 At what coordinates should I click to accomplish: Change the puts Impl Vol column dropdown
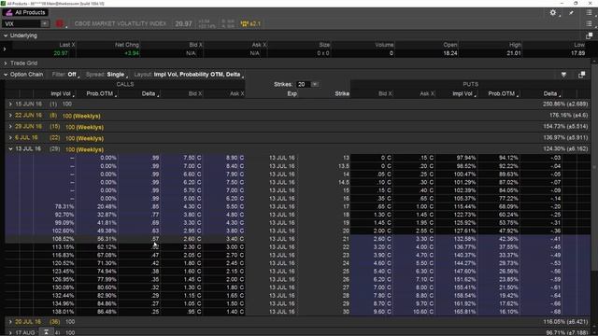pos(464,93)
